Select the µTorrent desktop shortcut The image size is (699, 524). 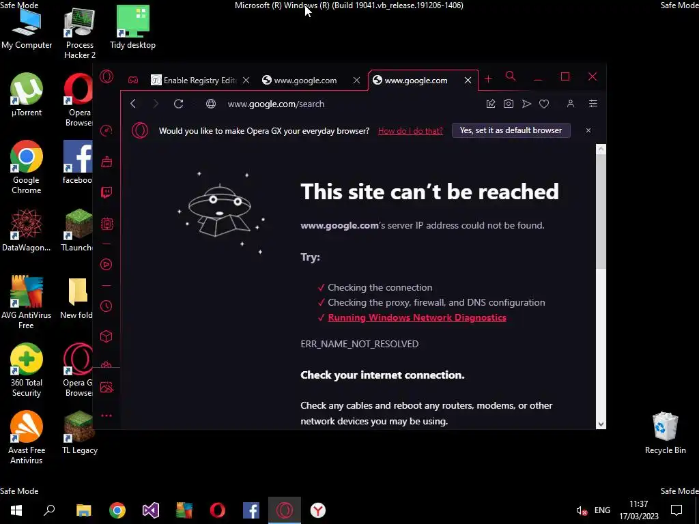[27, 95]
